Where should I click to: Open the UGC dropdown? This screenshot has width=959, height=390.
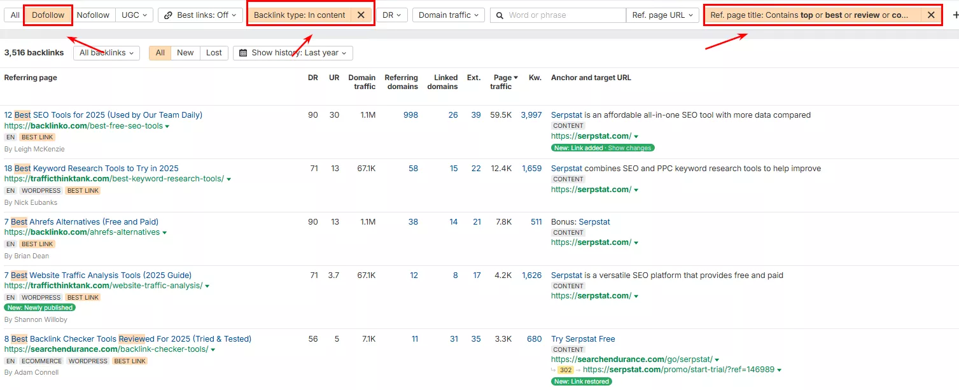pos(134,15)
